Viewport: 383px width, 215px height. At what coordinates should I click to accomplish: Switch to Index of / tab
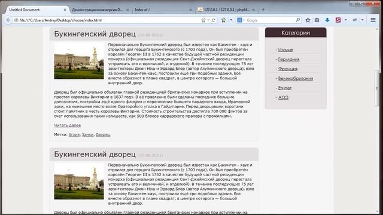coord(163,10)
